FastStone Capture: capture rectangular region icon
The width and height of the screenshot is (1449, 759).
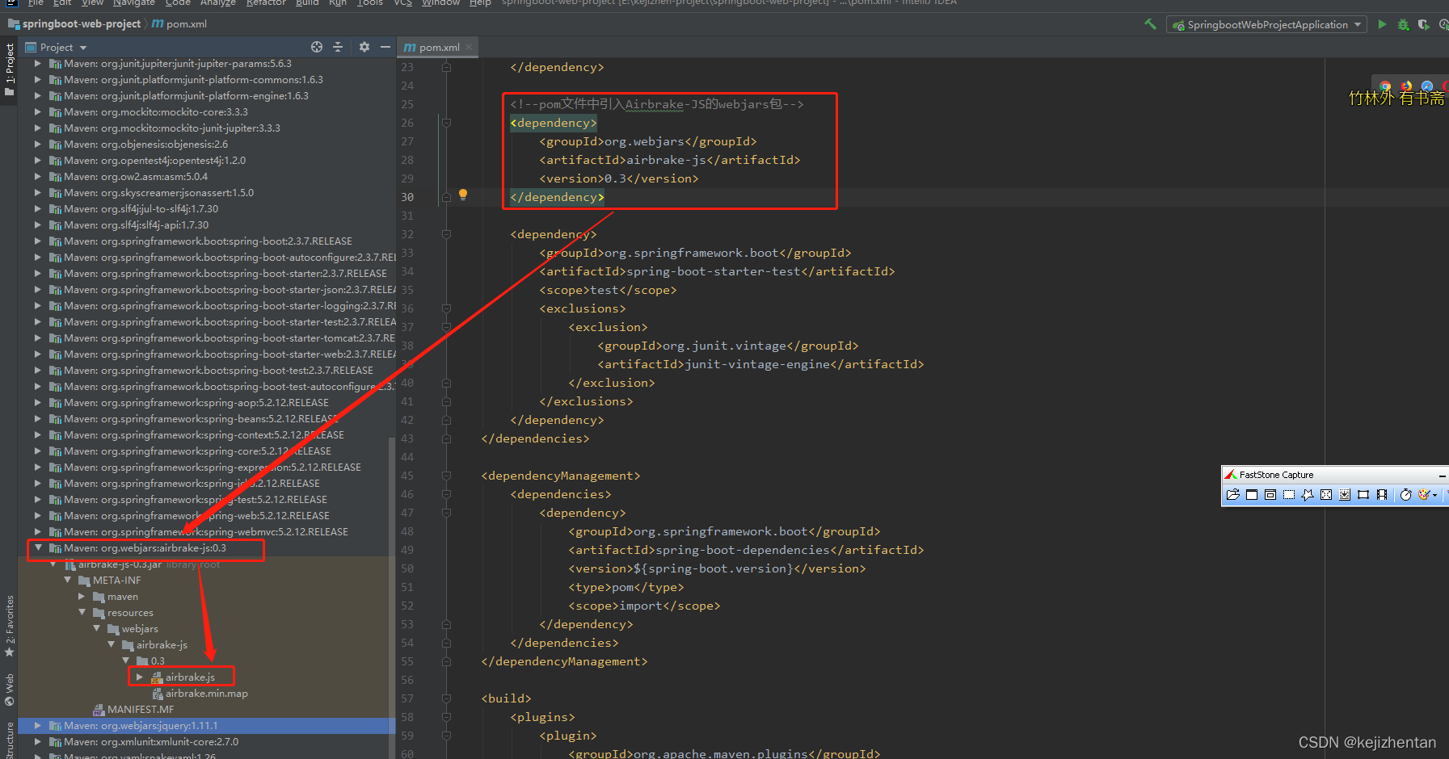pyautogui.click(x=1289, y=495)
